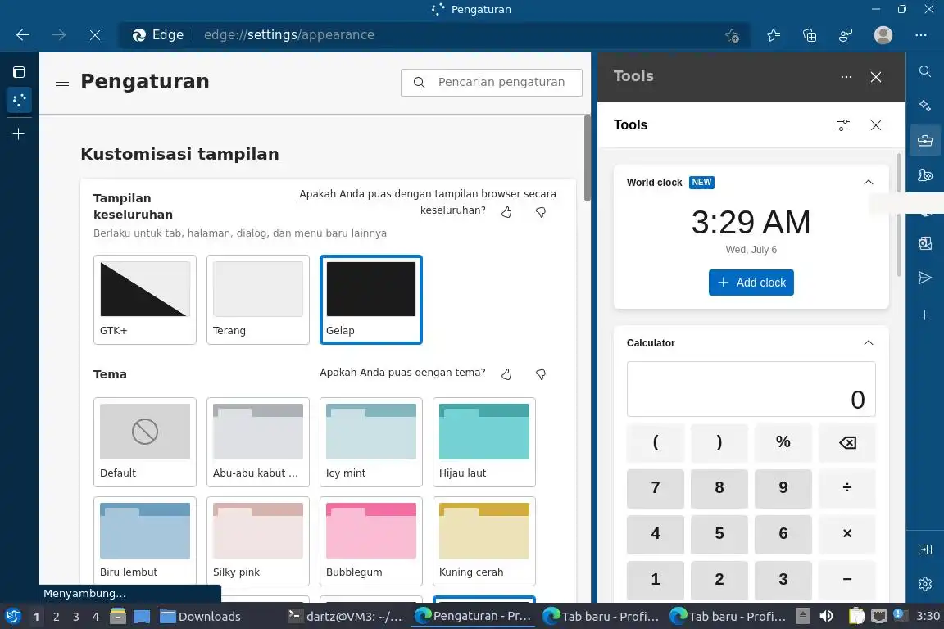Select the Pengaturan tab in the vertical tab bar
Viewport: 944px width, 629px height.
(20, 100)
